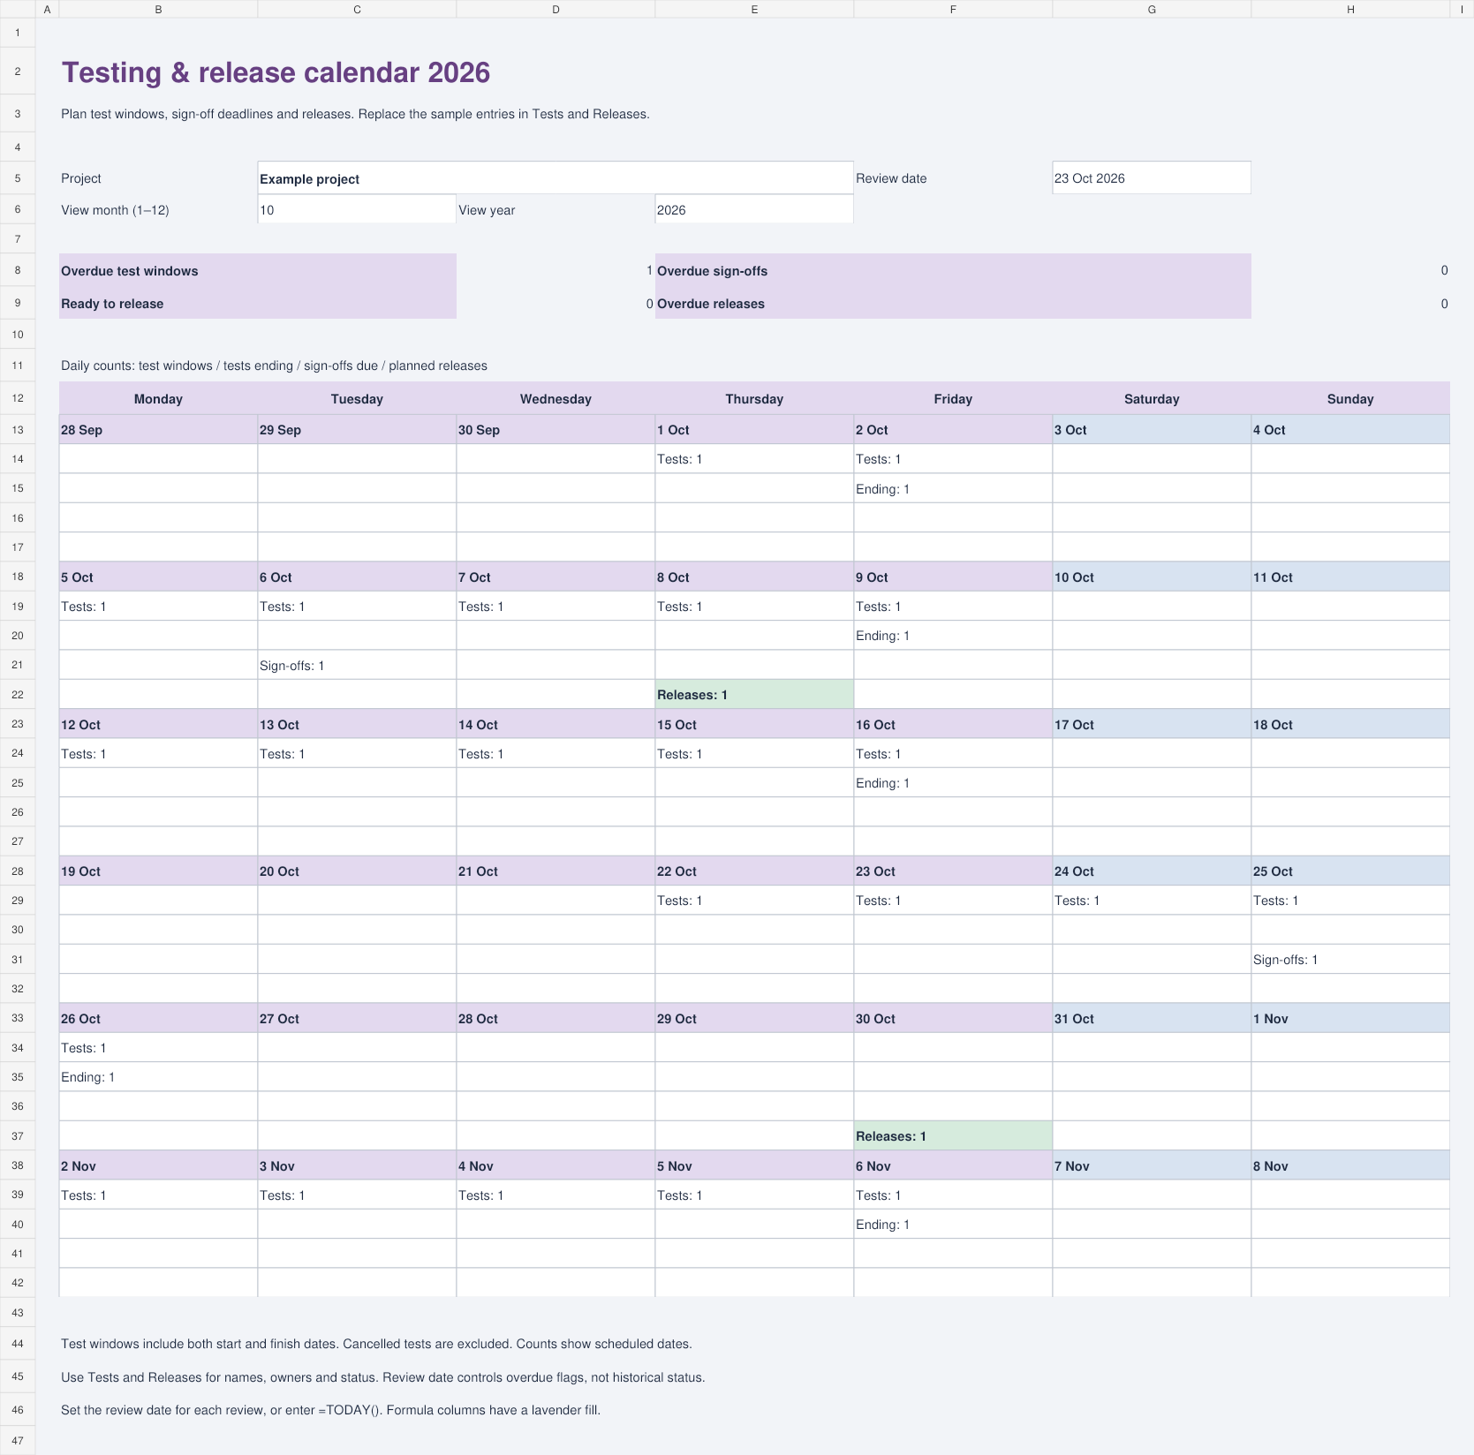Click the 31 Oct date cell
Image resolution: width=1474 pixels, height=1455 pixels.
pos(1152,1019)
